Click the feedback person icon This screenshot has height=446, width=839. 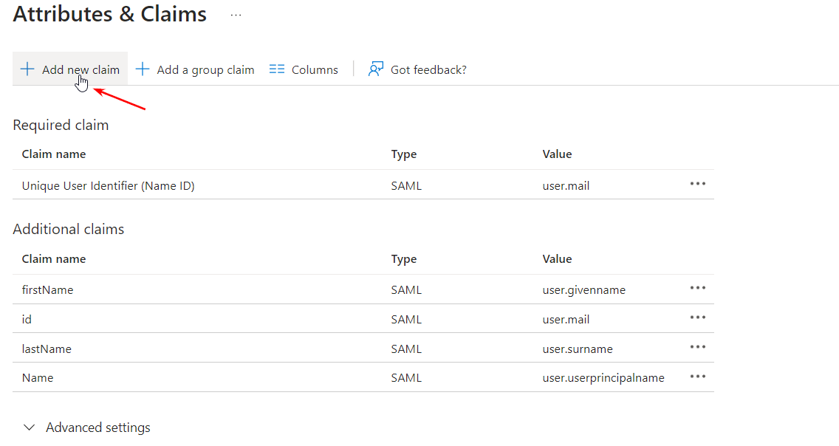376,69
